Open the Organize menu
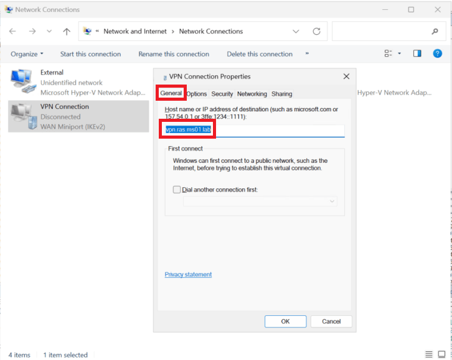 27,54
